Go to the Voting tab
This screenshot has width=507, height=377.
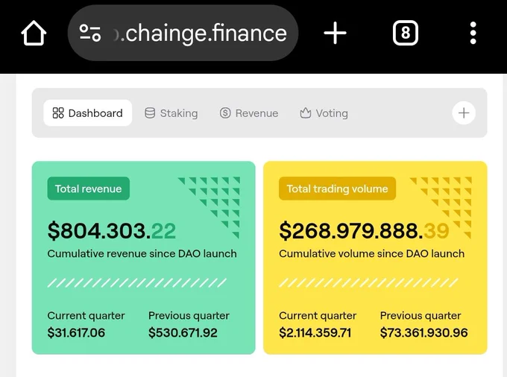pyautogui.click(x=324, y=113)
